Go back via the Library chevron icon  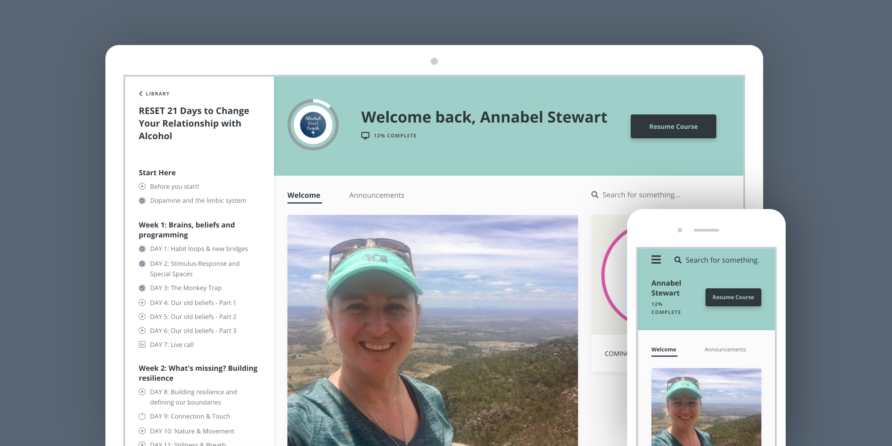(141, 94)
